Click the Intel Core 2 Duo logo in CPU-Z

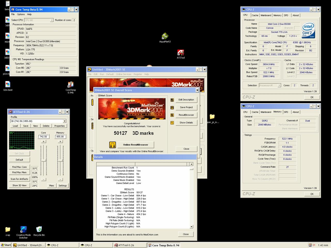pos(308,30)
